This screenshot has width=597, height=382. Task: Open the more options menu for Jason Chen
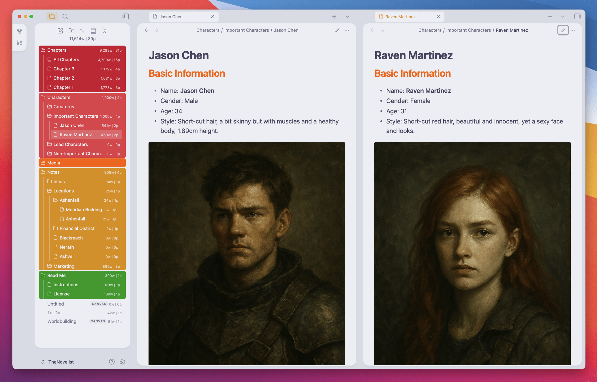pos(347,30)
